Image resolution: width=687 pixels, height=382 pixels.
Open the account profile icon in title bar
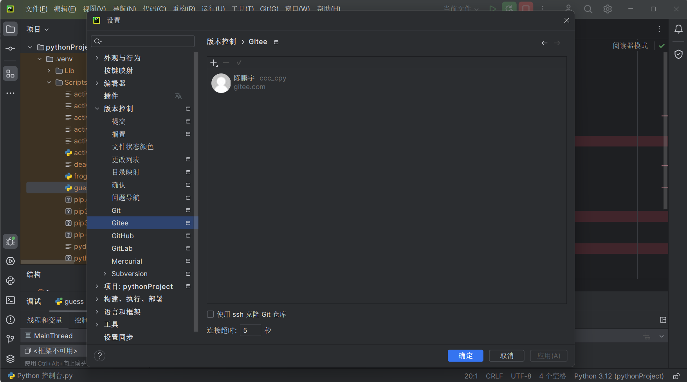point(568,9)
